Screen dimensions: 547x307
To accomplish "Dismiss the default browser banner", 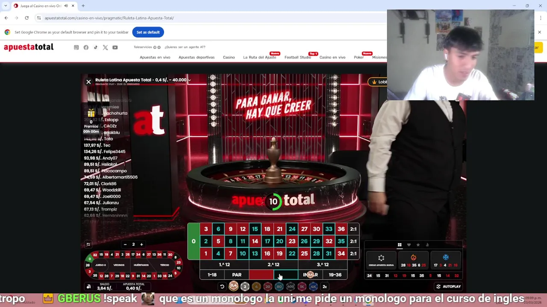I will 539,32.
